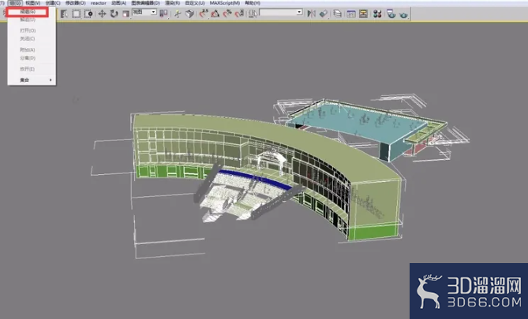Select 解组(U) in the Group menu

pyautogui.click(x=28, y=20)
